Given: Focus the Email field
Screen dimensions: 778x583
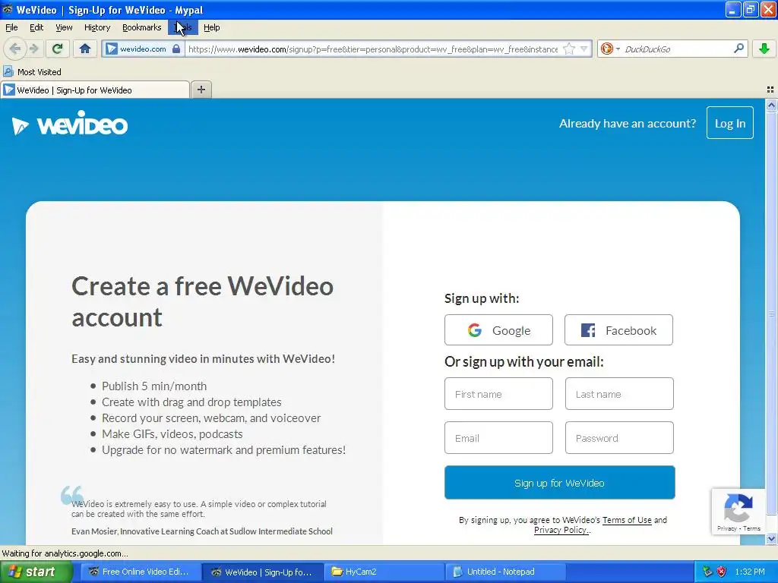Looking at the screenshot, I should 498,437.
